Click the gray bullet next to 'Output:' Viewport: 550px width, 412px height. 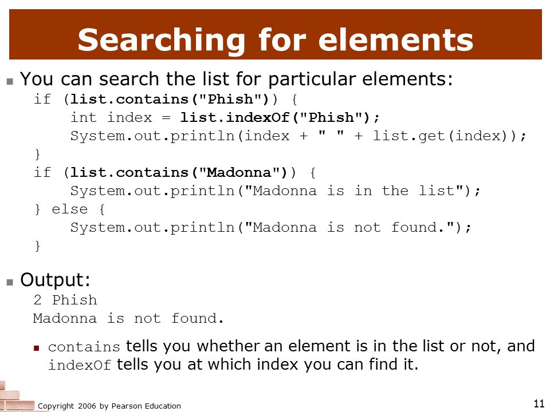(x=10, y=282)
